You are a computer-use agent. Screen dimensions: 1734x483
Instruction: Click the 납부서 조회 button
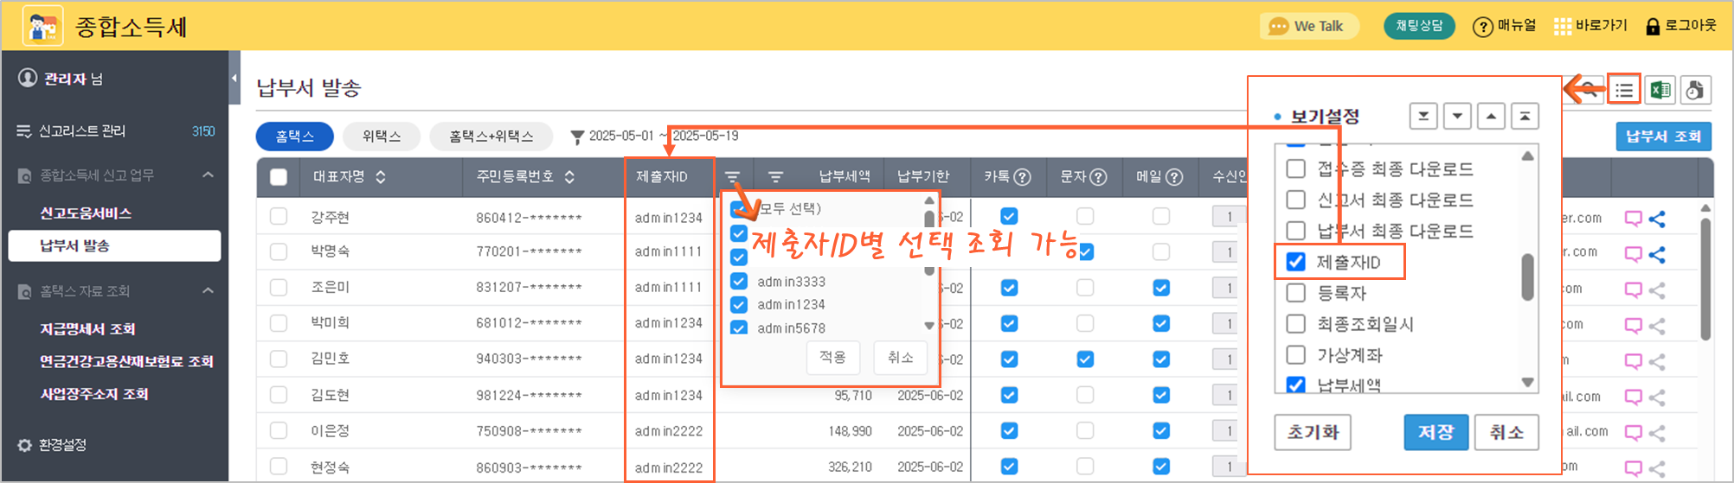tap(1663, 137)
